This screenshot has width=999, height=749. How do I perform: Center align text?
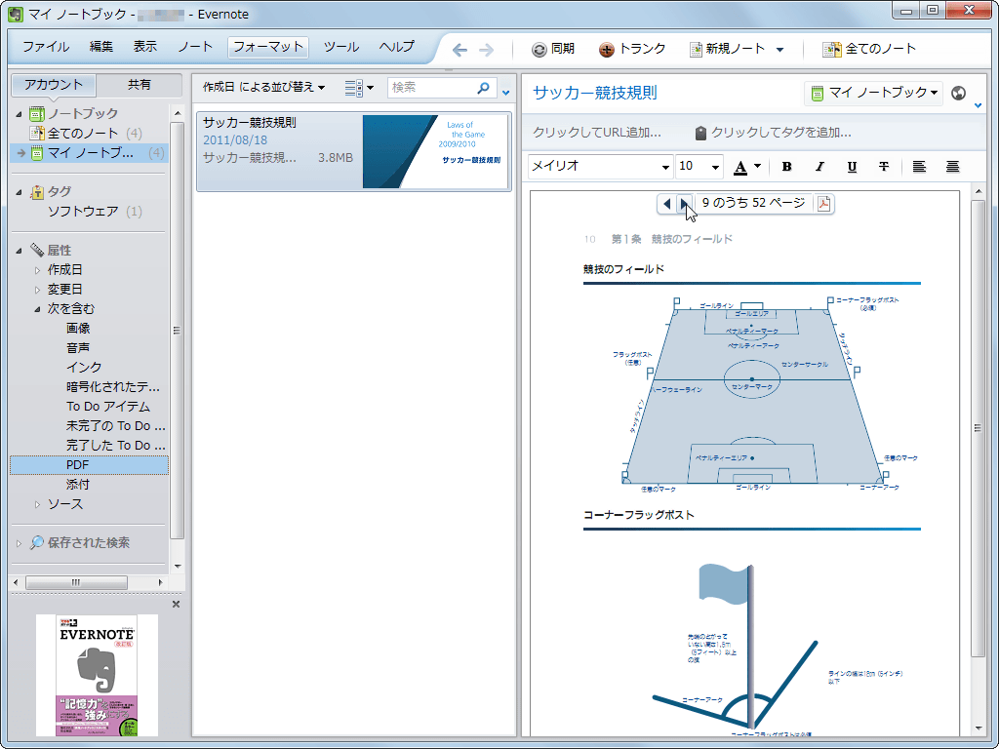(x=952, y=166)
